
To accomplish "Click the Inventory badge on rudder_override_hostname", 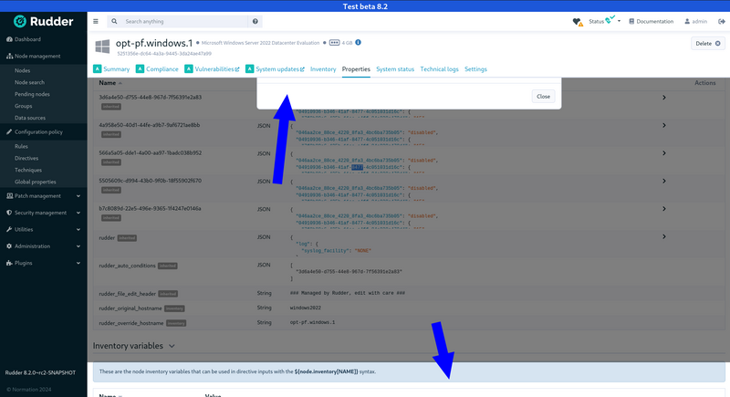I will 176,323.
